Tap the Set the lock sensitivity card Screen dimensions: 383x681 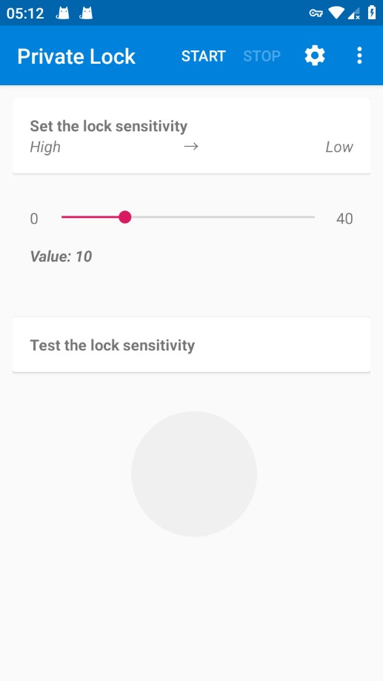(191, 136)
